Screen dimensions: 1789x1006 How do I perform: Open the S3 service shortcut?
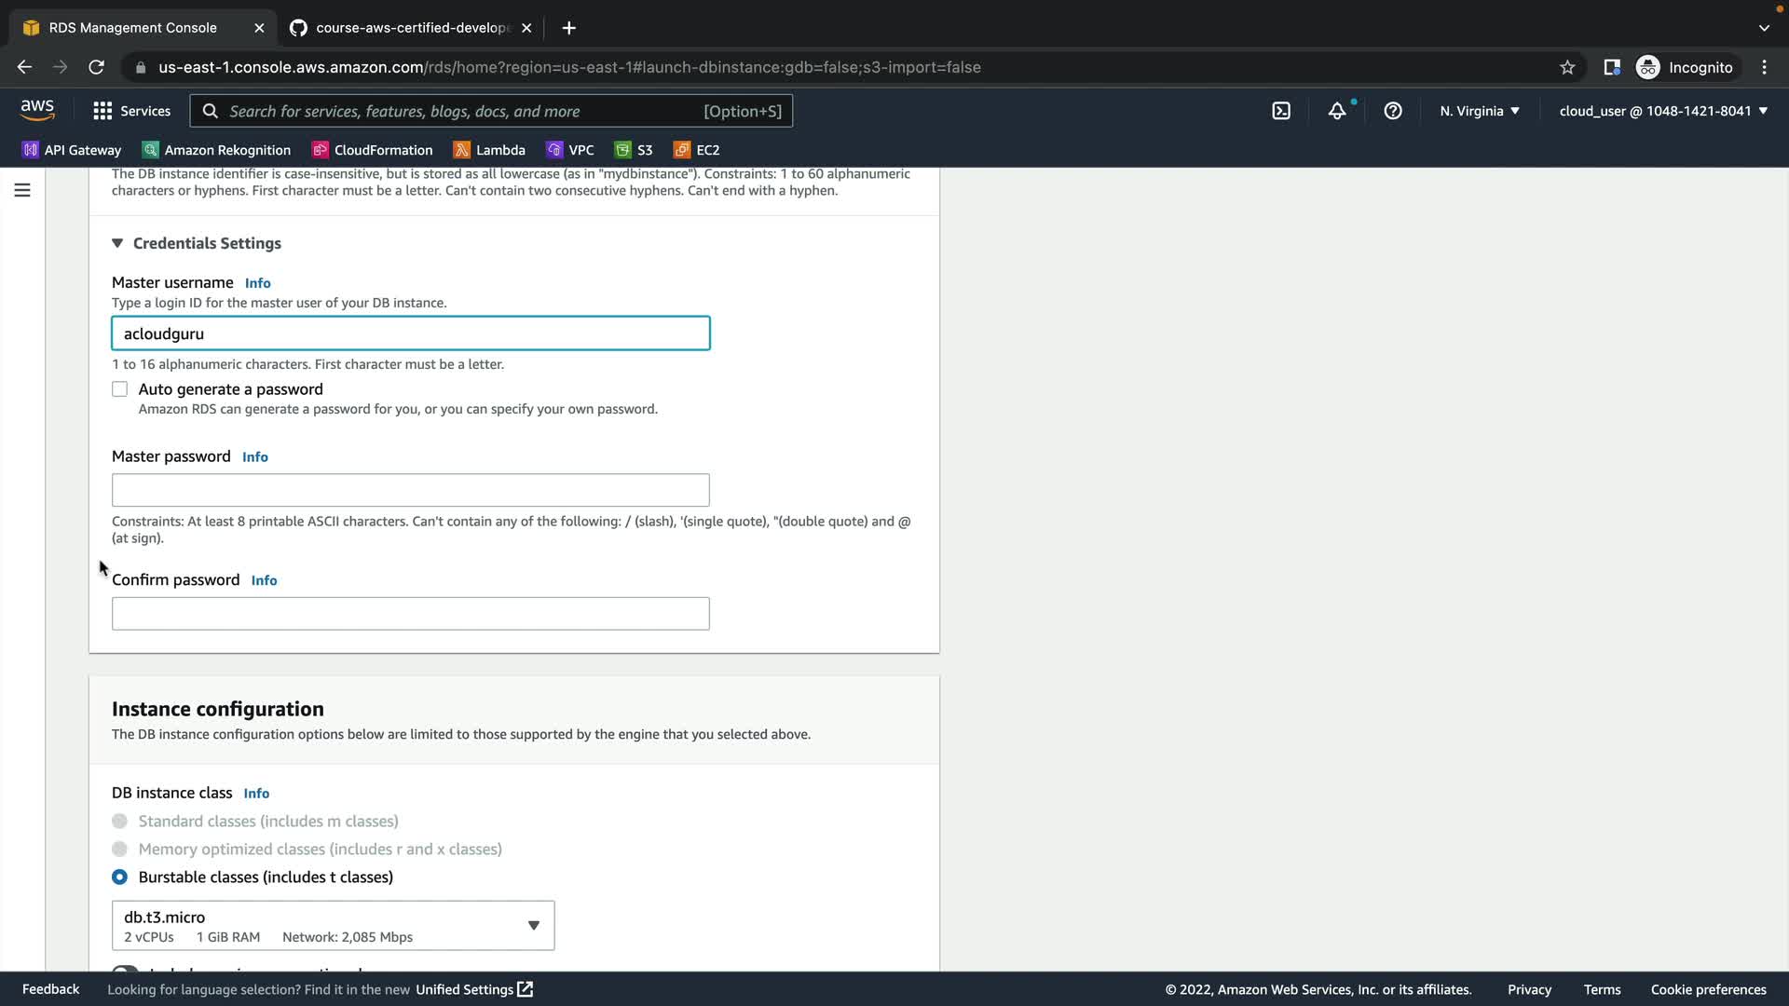coord(634,150)
